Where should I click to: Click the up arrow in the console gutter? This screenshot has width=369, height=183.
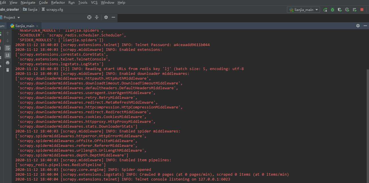pyautogui.click(x=8, y=33)
